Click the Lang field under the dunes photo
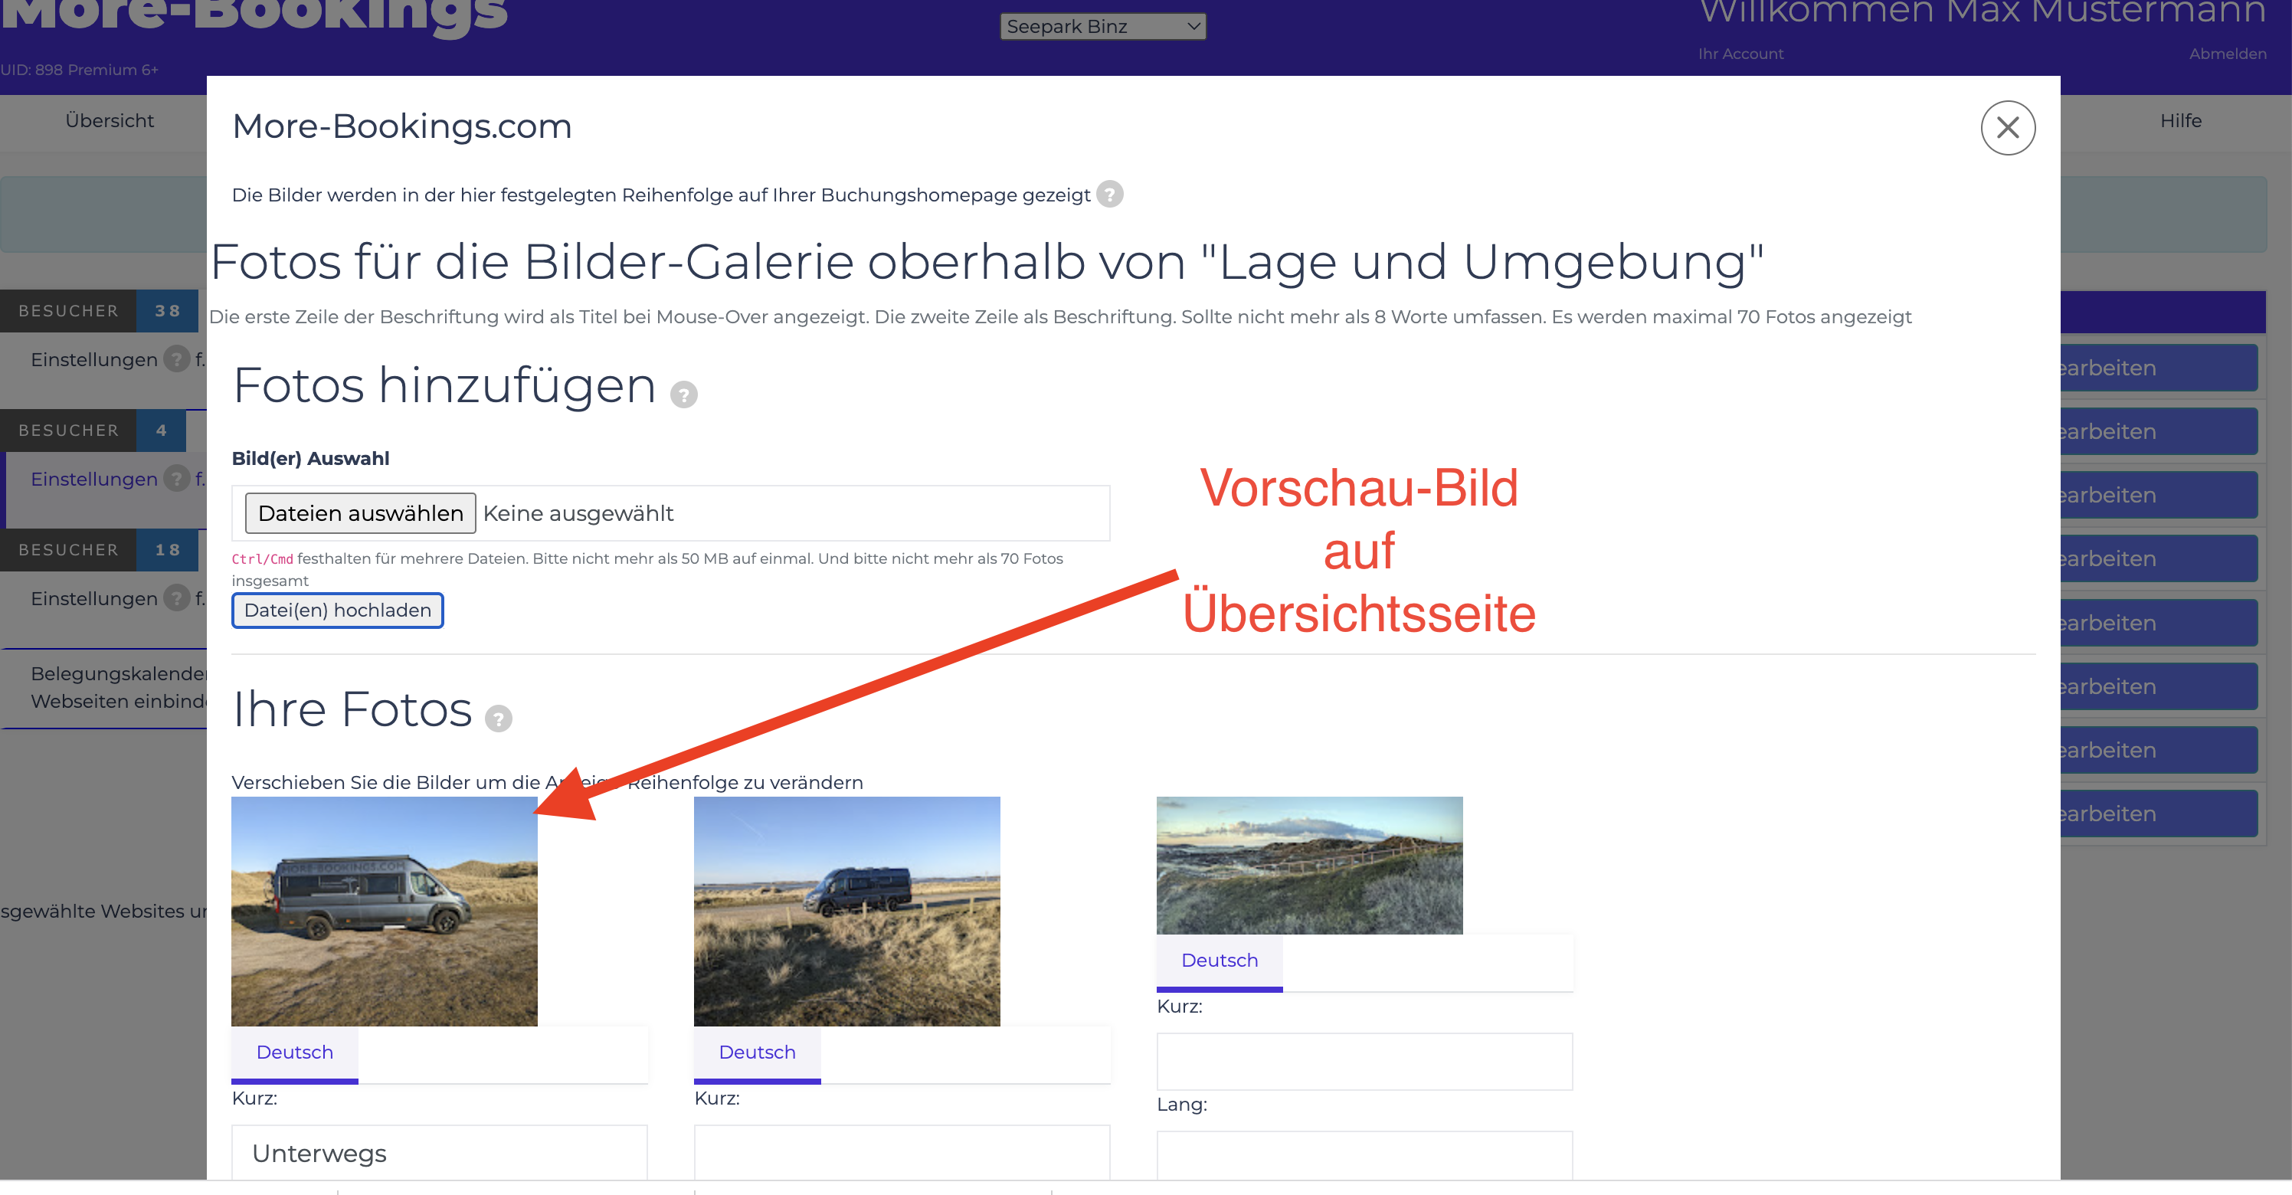This screenshot has height=1195, width=2292. [1365, 1156]
